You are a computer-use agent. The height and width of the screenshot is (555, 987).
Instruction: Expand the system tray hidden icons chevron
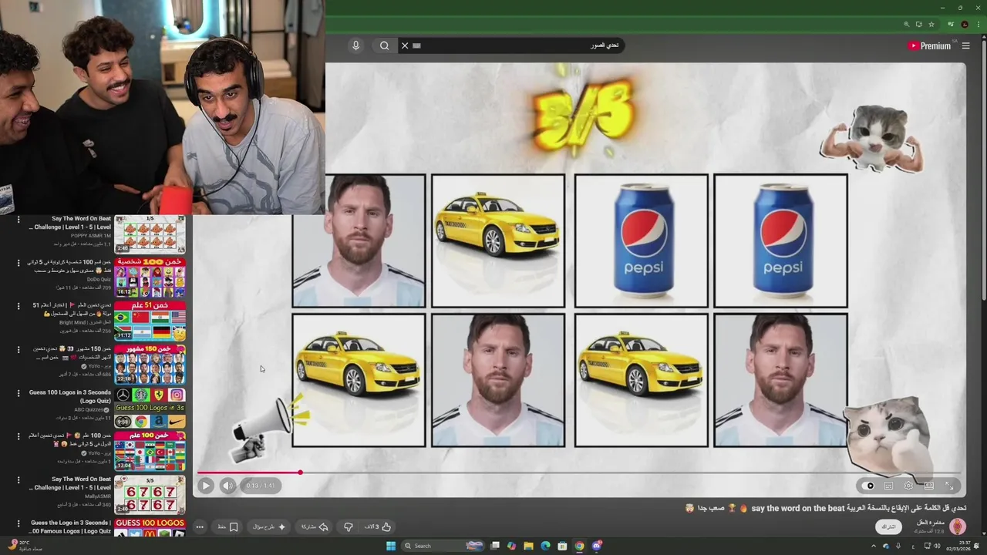point(875,546)
